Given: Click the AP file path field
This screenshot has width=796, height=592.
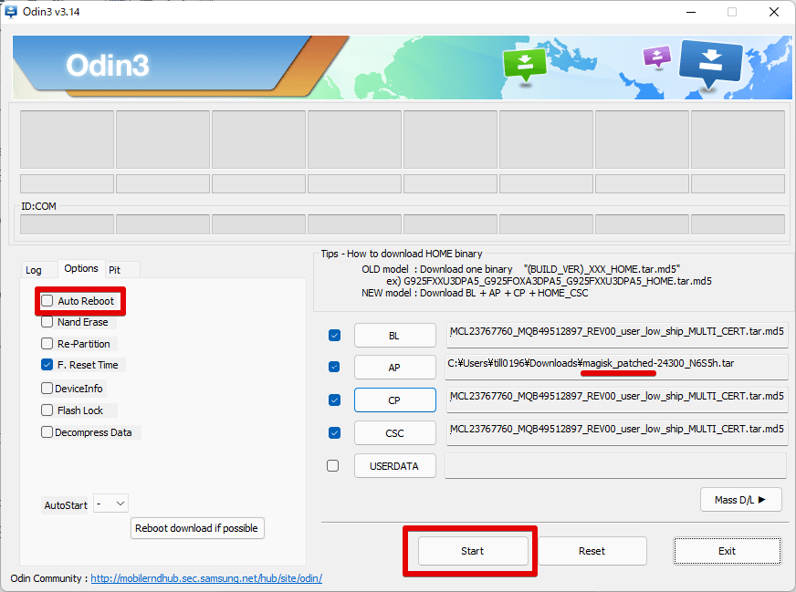Looking at the screenshot, I should click(616, 364).
